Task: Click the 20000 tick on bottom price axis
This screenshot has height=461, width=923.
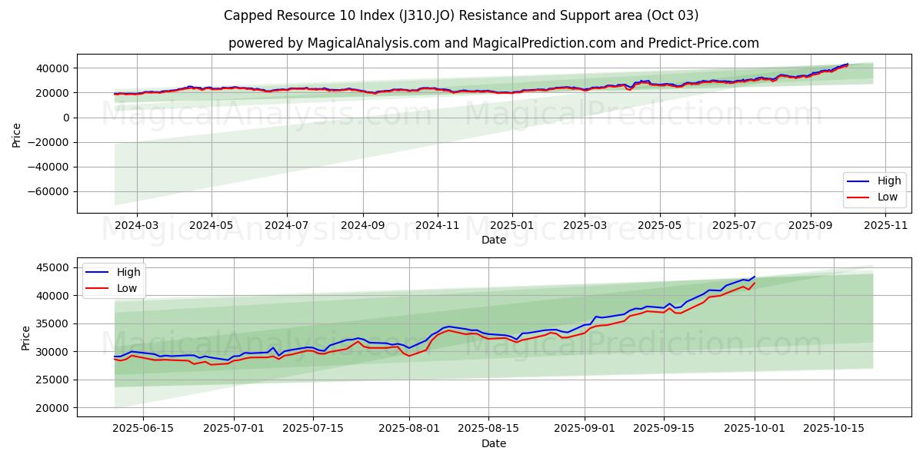Action: tap(54, 408)
